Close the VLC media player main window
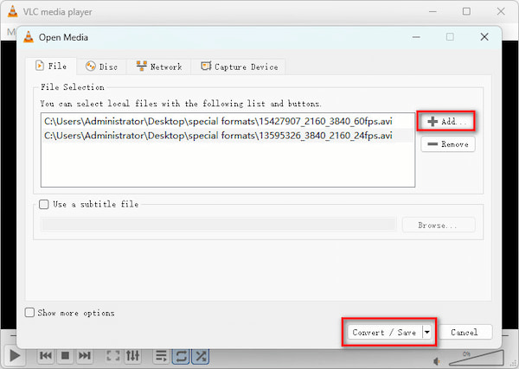The height and width of the screenshot is (369, 519). 501,11
